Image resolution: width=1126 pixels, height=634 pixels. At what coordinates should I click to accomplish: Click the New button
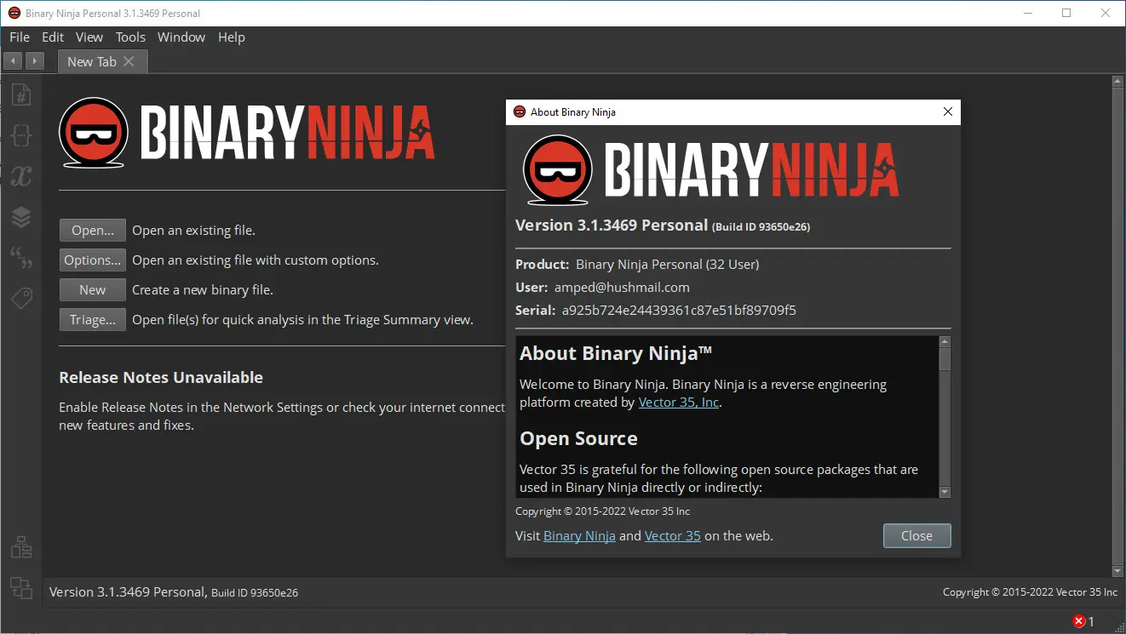click(x=93, y=290)
